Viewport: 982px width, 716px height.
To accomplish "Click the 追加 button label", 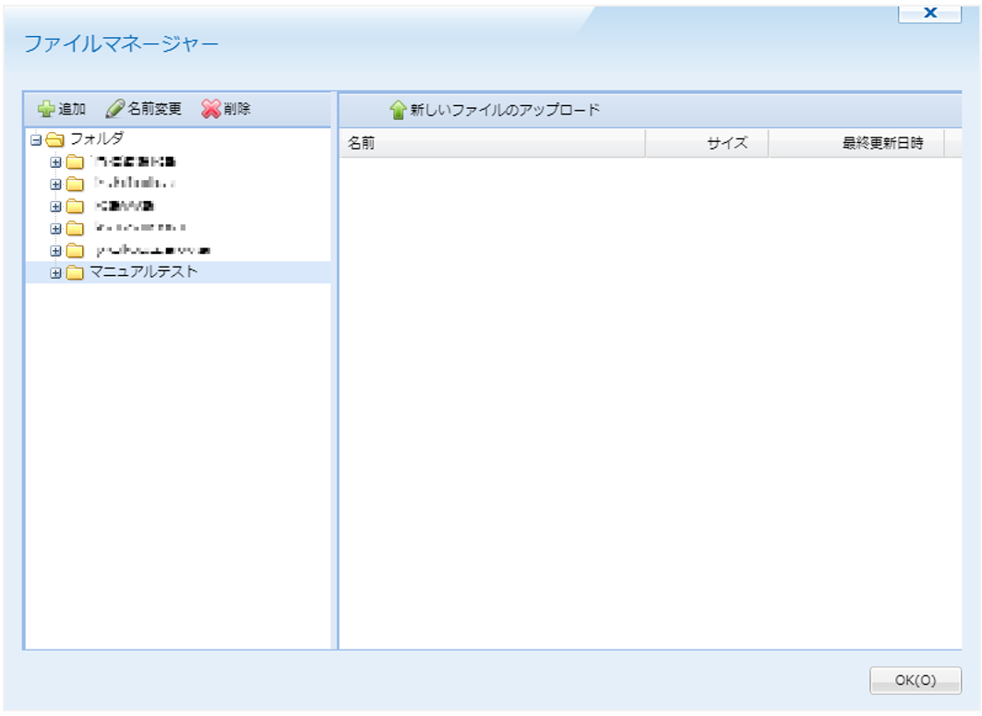I will point(71,109).
